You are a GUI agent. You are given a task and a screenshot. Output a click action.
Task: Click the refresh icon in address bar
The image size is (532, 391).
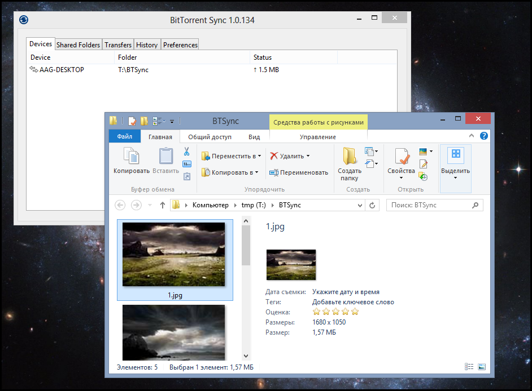coord(372,206)
